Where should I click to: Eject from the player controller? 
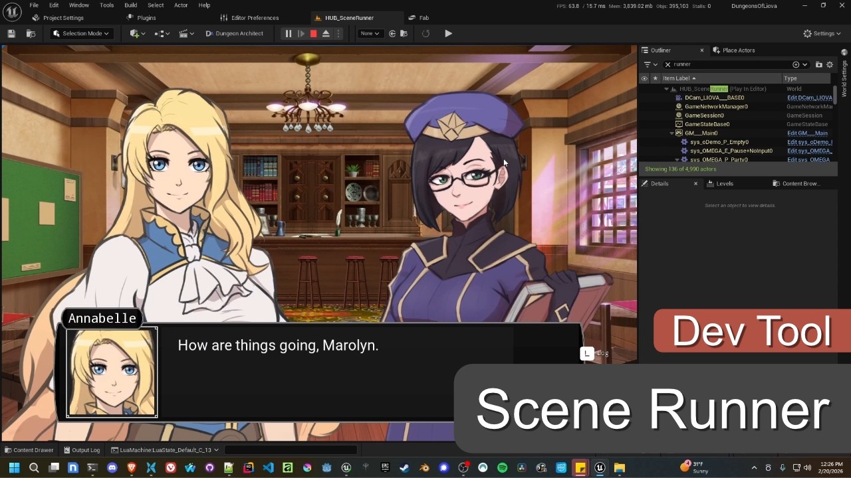click(x=326, y=33)
